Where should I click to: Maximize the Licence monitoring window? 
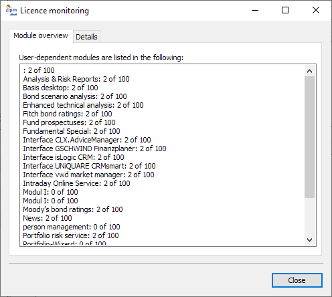coord(285,10)
